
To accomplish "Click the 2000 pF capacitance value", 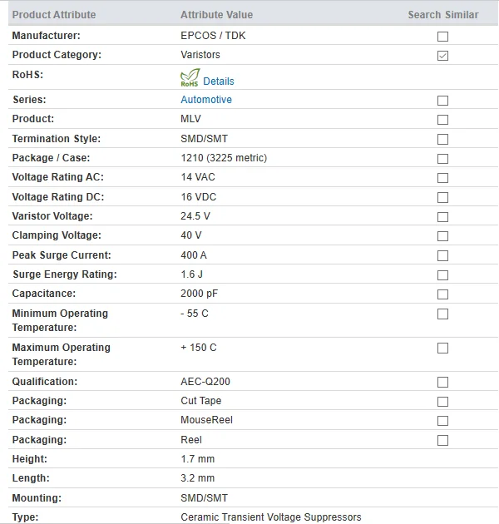I will 200,294.
